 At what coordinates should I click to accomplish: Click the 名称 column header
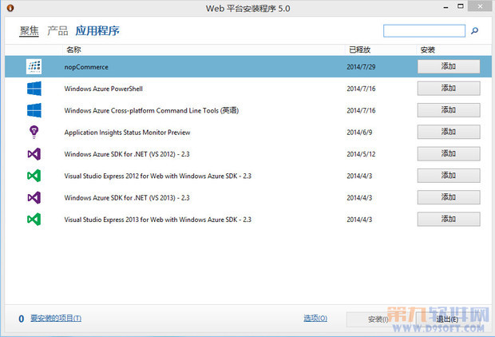pos(73,50)
